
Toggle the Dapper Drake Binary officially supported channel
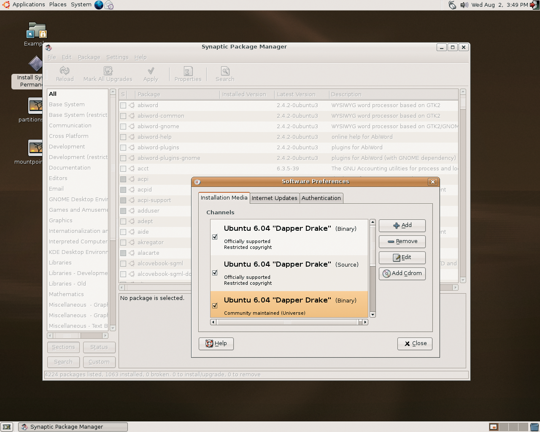pos(215,237)
